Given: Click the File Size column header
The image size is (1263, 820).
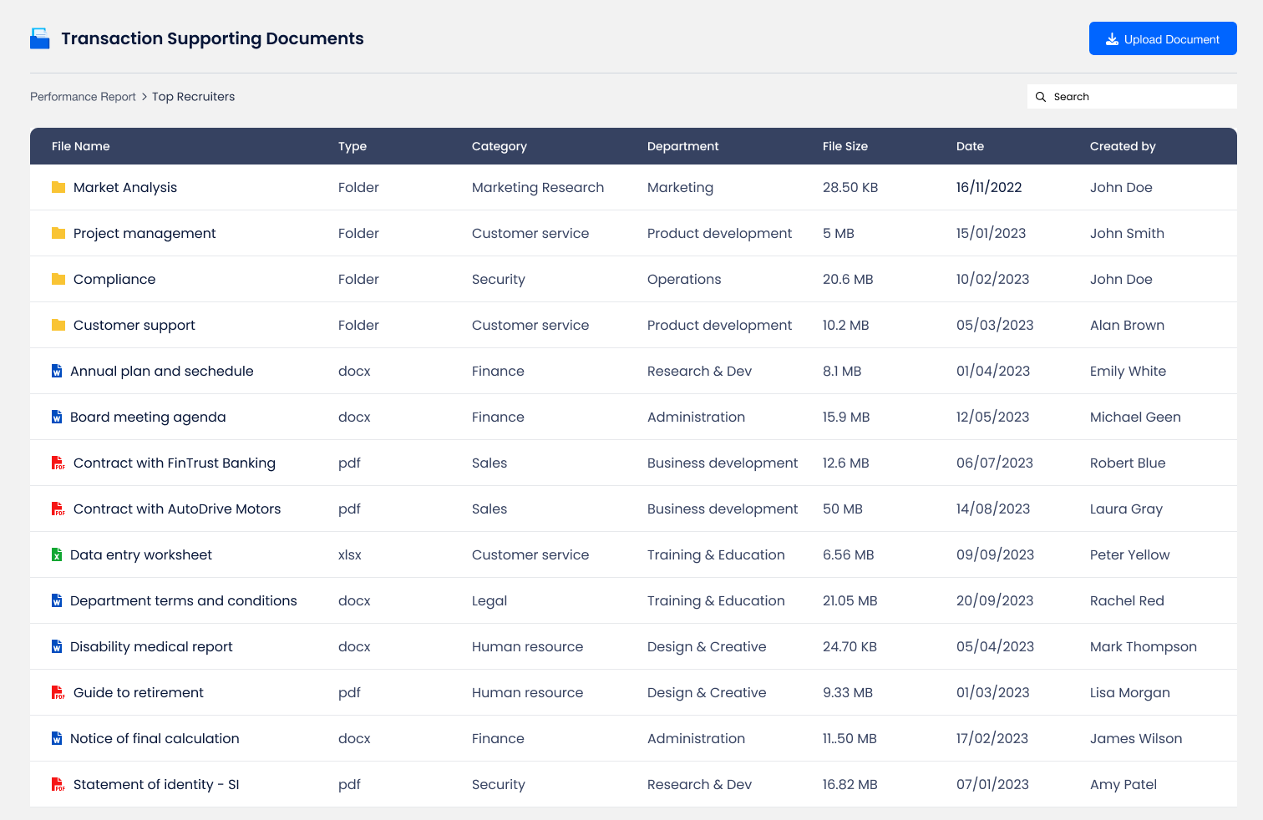Looking at the screenshot, I should pyautogui.click(x=845, y=146).
